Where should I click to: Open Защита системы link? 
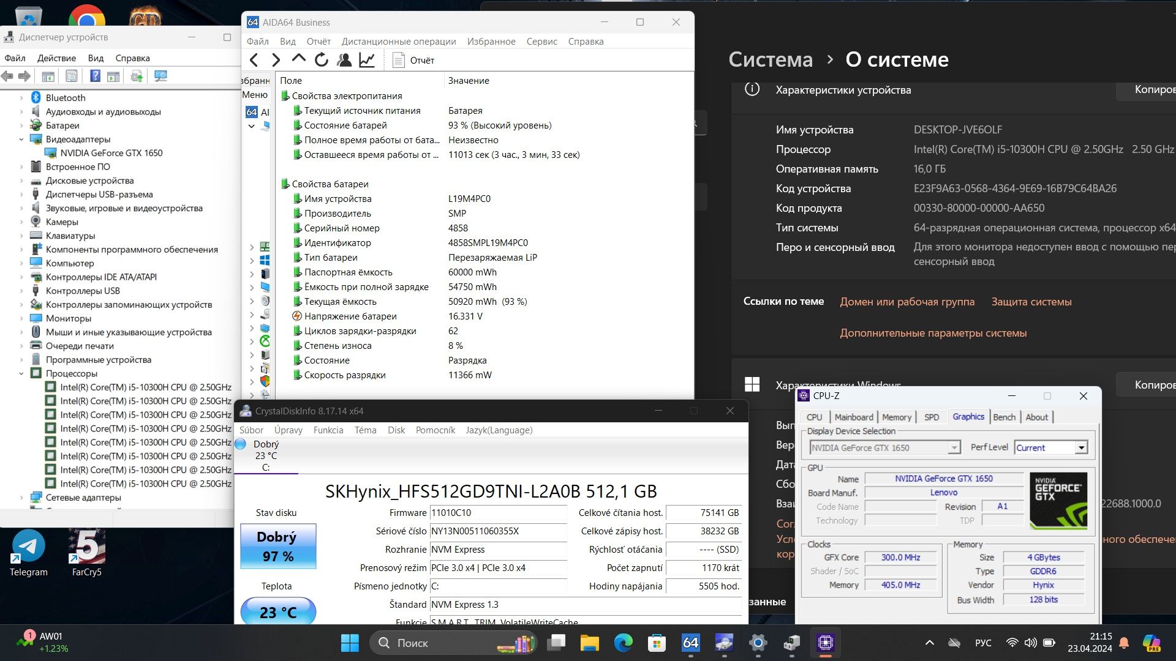pos(1031,302)
